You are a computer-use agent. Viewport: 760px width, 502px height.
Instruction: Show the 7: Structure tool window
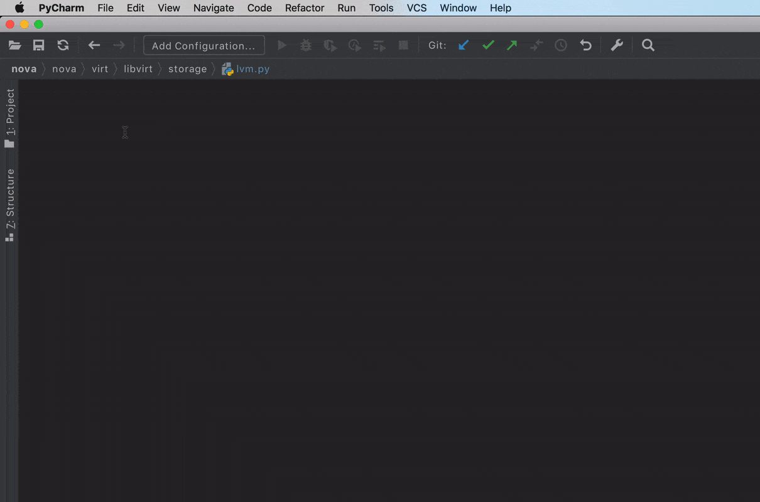(9, 205)
